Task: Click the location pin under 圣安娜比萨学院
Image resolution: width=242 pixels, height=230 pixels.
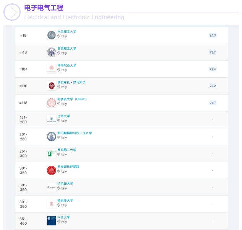Action: [58, 171]
